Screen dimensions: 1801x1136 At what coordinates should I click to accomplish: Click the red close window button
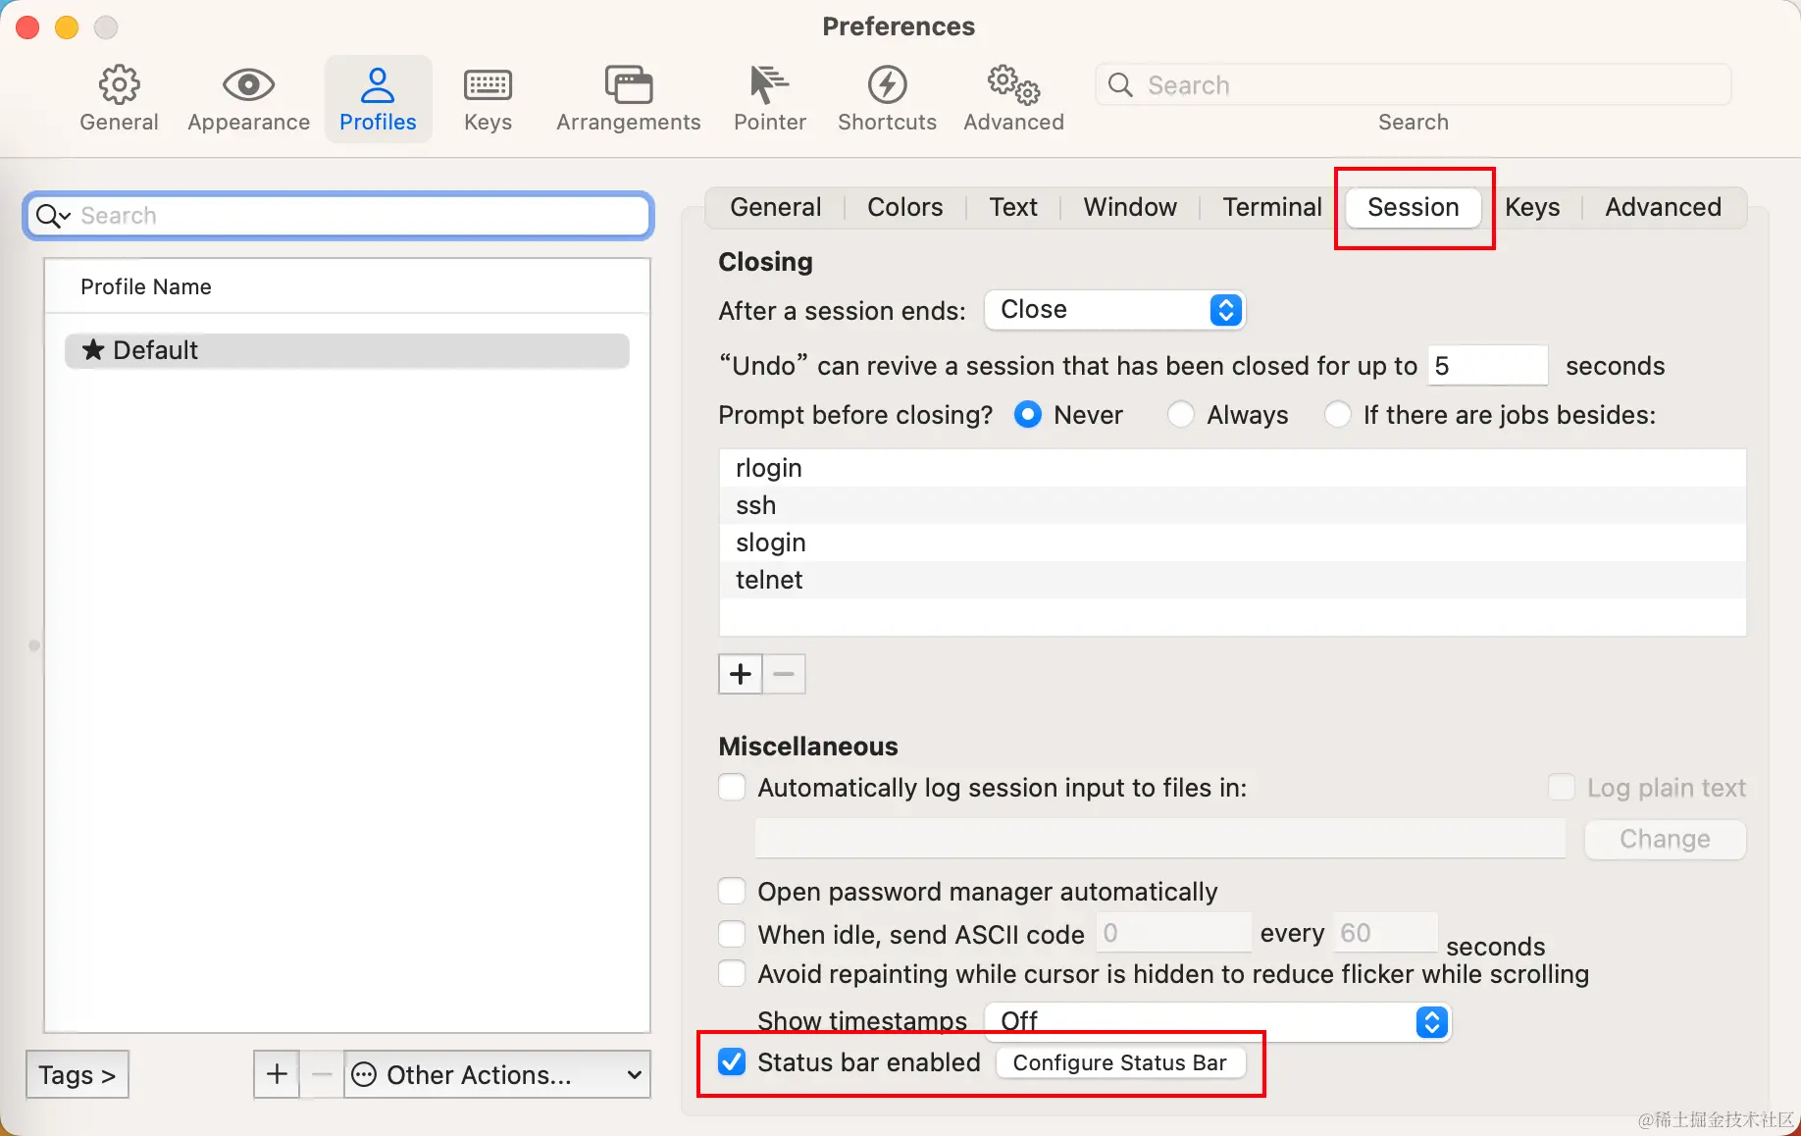[x=27, y=27]
